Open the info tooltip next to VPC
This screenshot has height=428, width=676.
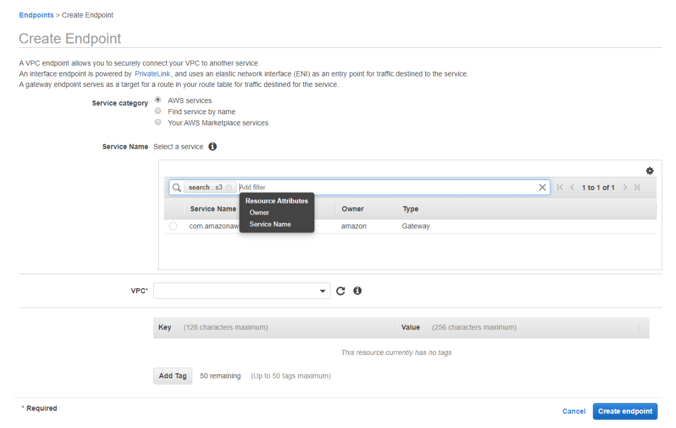357,290
